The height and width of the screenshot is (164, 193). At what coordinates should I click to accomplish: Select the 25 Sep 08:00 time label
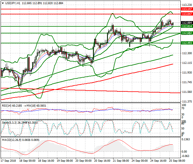177,161
